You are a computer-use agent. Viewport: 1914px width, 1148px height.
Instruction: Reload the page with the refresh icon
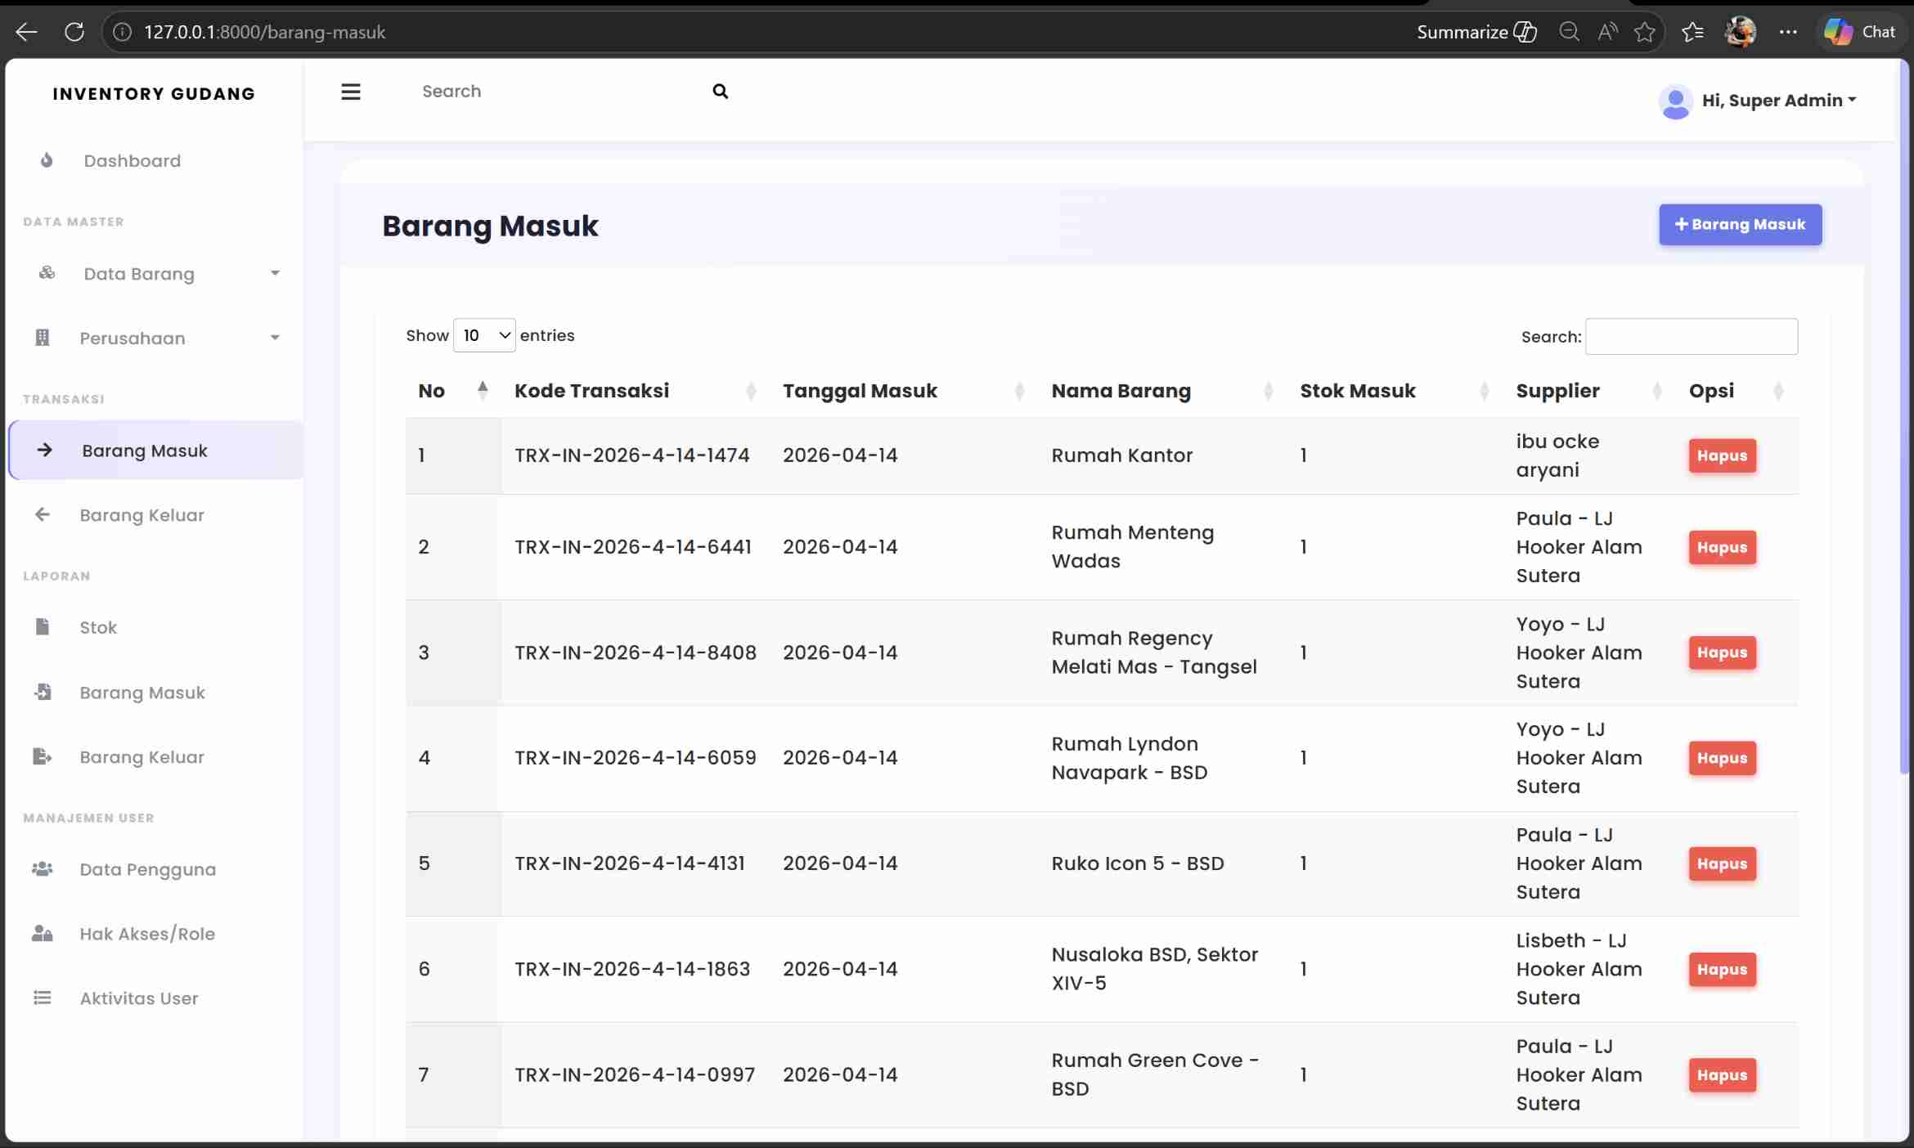pyautogui.click(x=74, y=32)
